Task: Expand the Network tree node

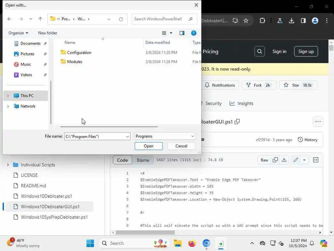Action: [x=8, y=106]
